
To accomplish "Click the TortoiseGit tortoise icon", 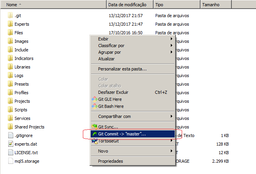I will click(x=95, y=141).
